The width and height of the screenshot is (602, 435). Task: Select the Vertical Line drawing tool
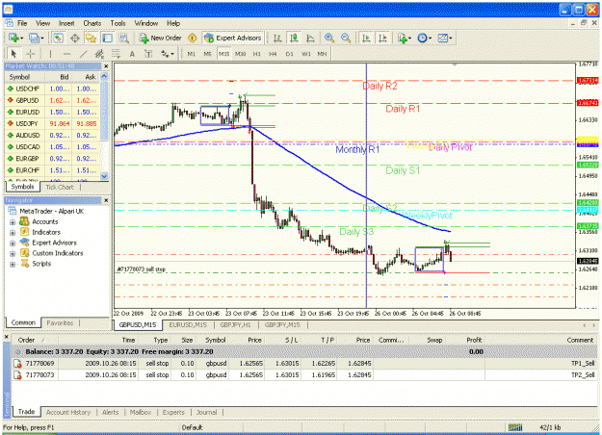(x=50, y=54)
